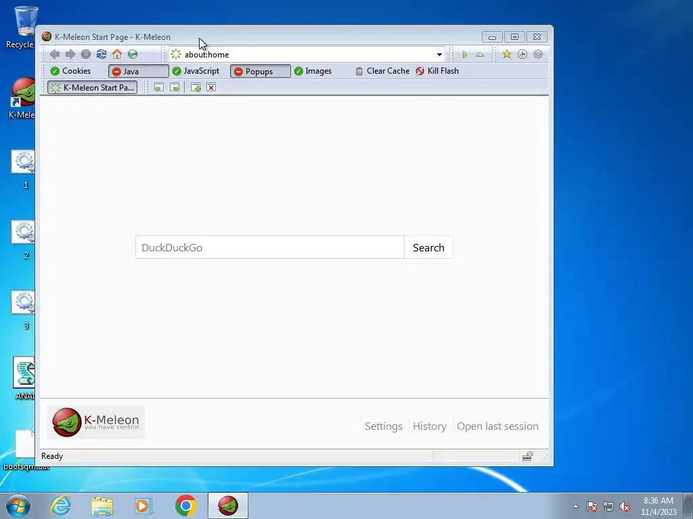
Task: Select desktop file named 2
Action: coord(24,240)
